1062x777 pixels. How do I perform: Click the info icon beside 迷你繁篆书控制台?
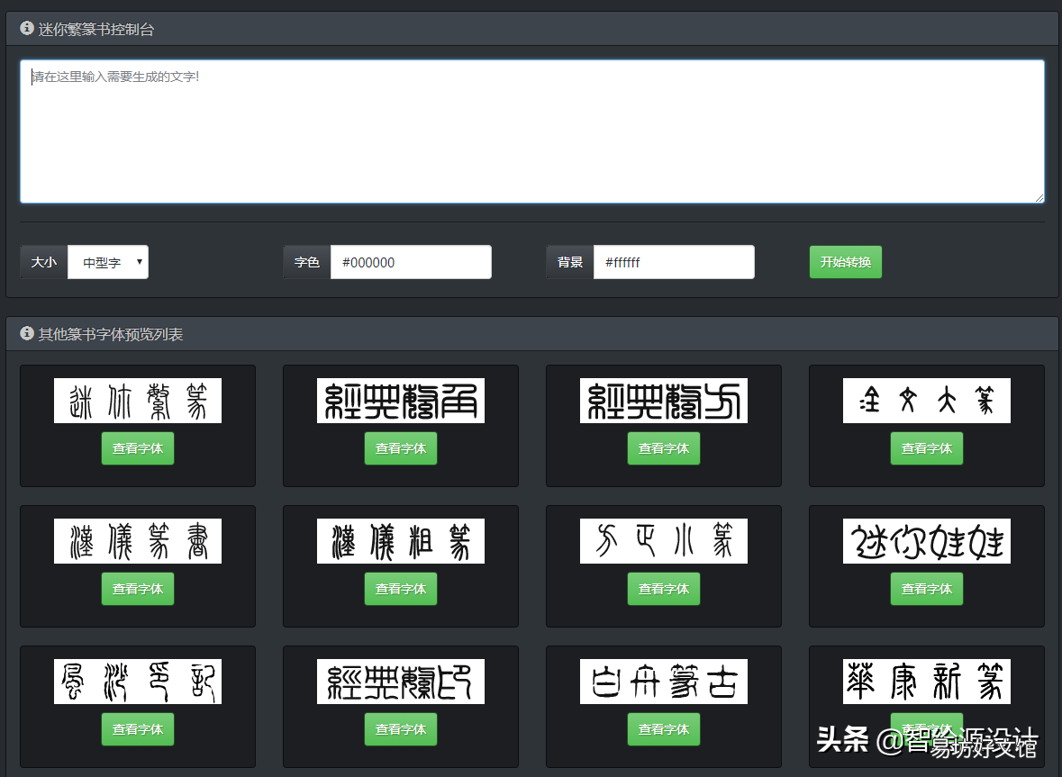(27, 29)
